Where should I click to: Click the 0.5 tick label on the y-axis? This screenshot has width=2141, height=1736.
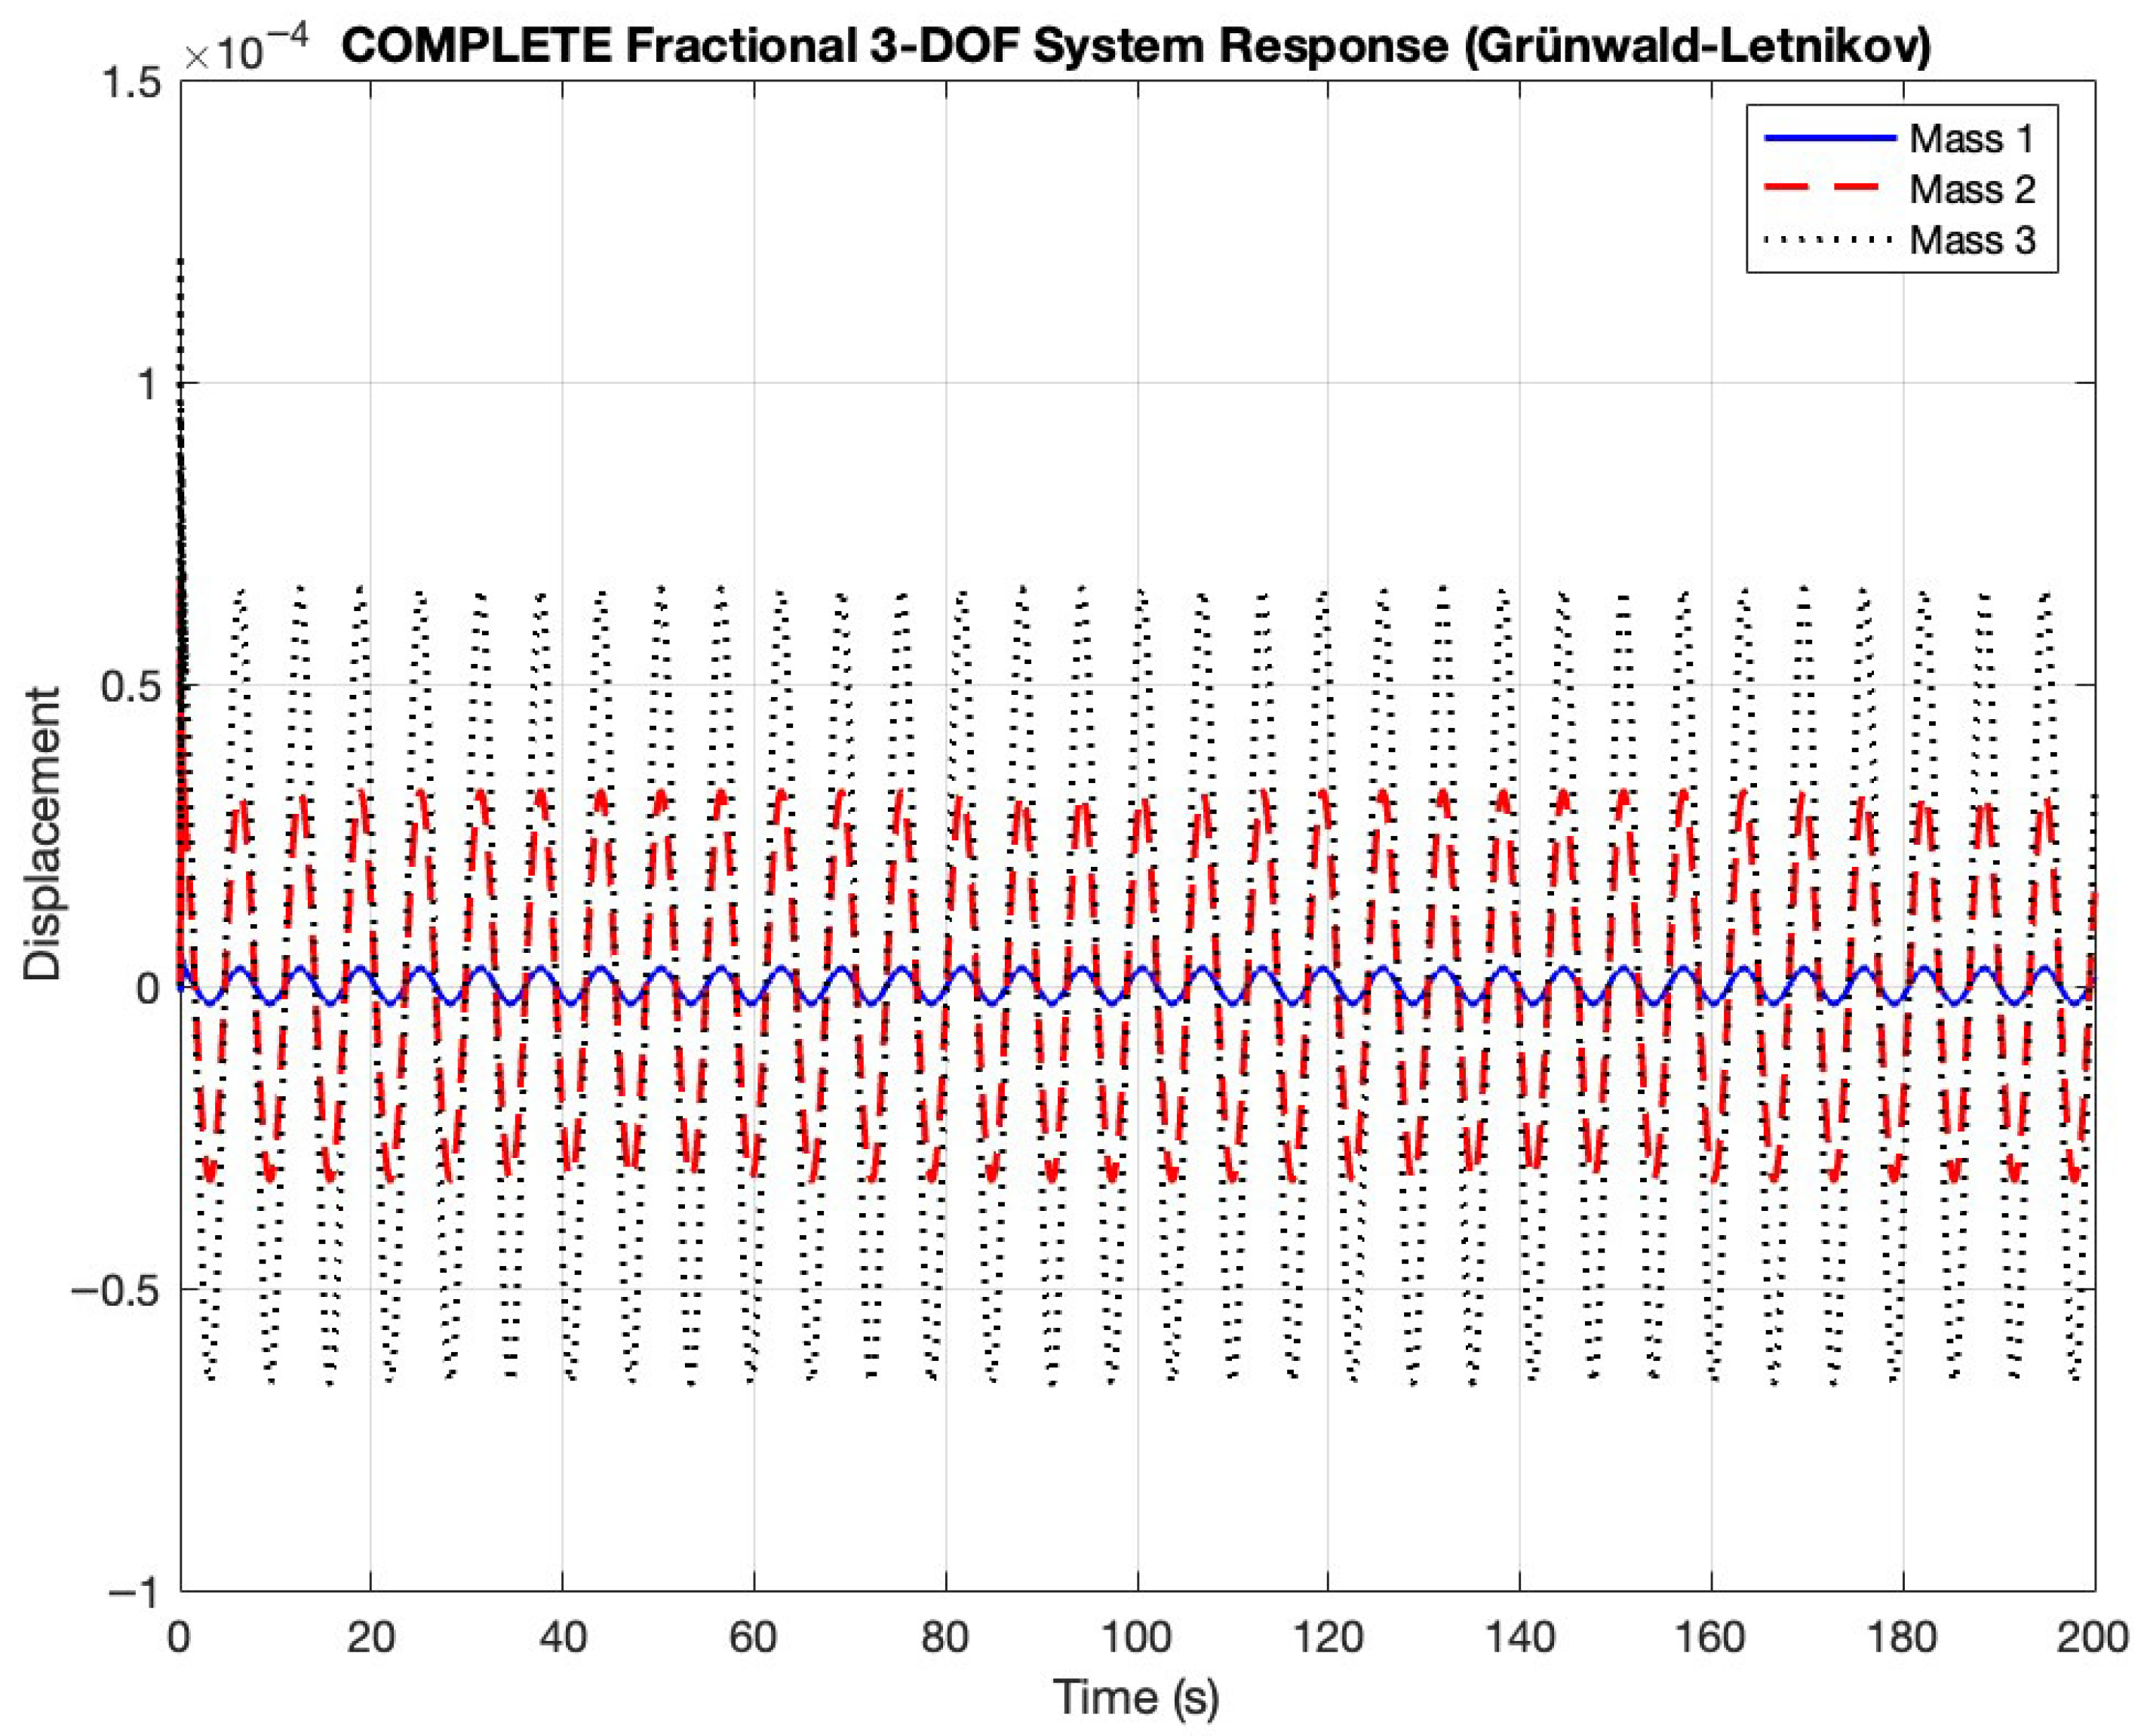click(133, 686)
